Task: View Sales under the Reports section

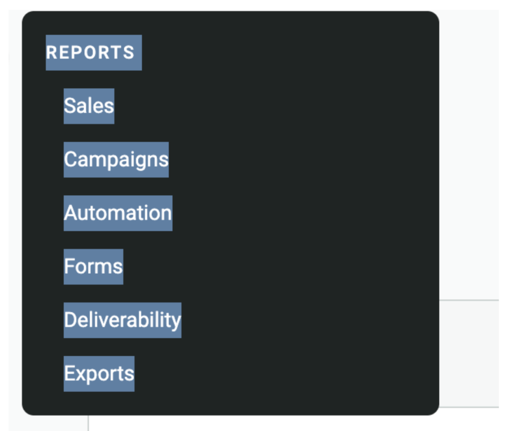Action: pyautogui.click(x=89, y=106)
